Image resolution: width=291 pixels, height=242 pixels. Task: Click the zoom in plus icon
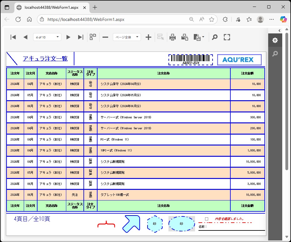point(148,37)
